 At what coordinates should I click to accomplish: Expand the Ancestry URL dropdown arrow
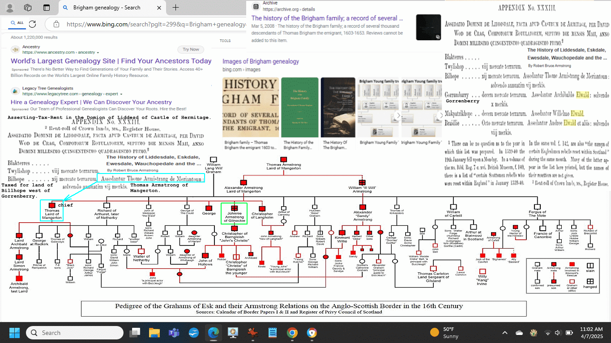98,53
